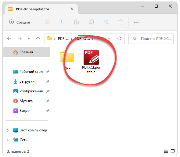
Task: Click pin icon next to Музыка
Action: 48,101
